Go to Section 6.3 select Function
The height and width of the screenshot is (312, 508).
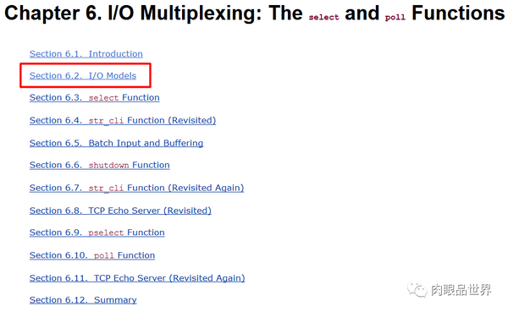pos(95,97)
